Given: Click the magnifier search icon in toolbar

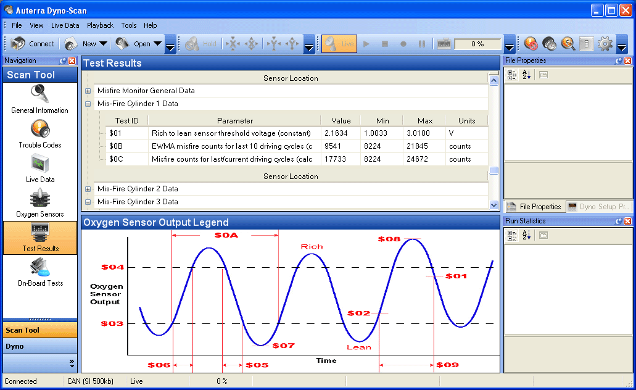Looking at the screenshot, I should click(568, 44).
